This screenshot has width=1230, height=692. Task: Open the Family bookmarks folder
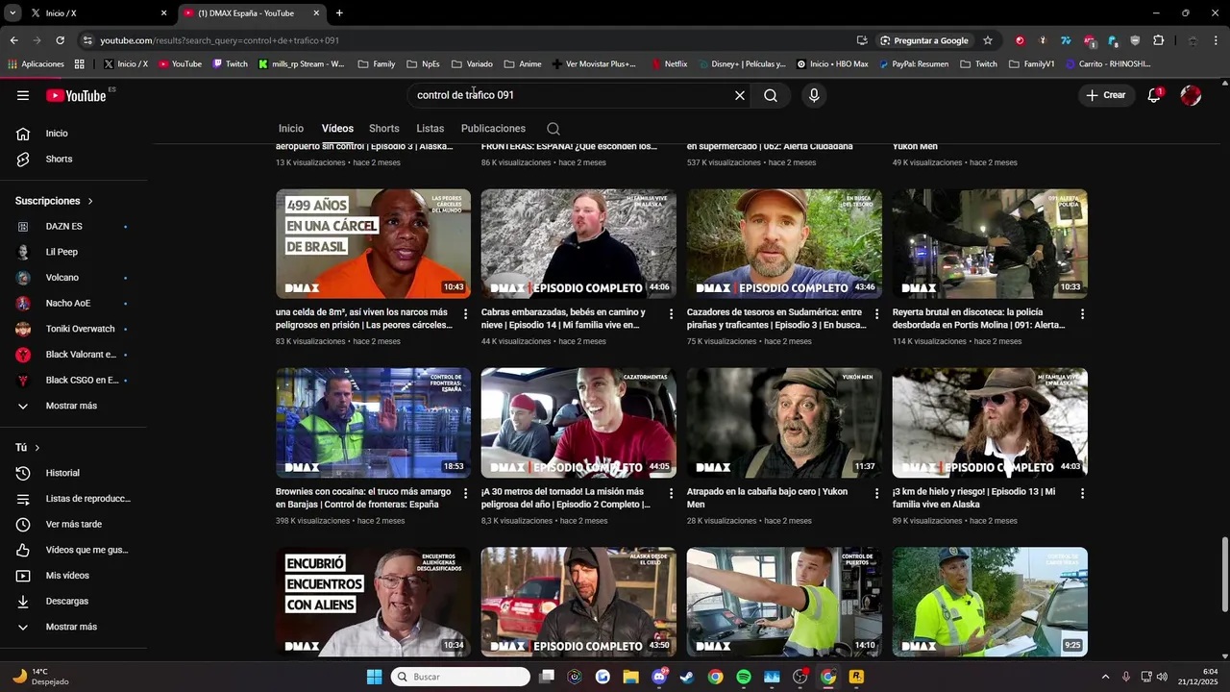pos(376,64)
